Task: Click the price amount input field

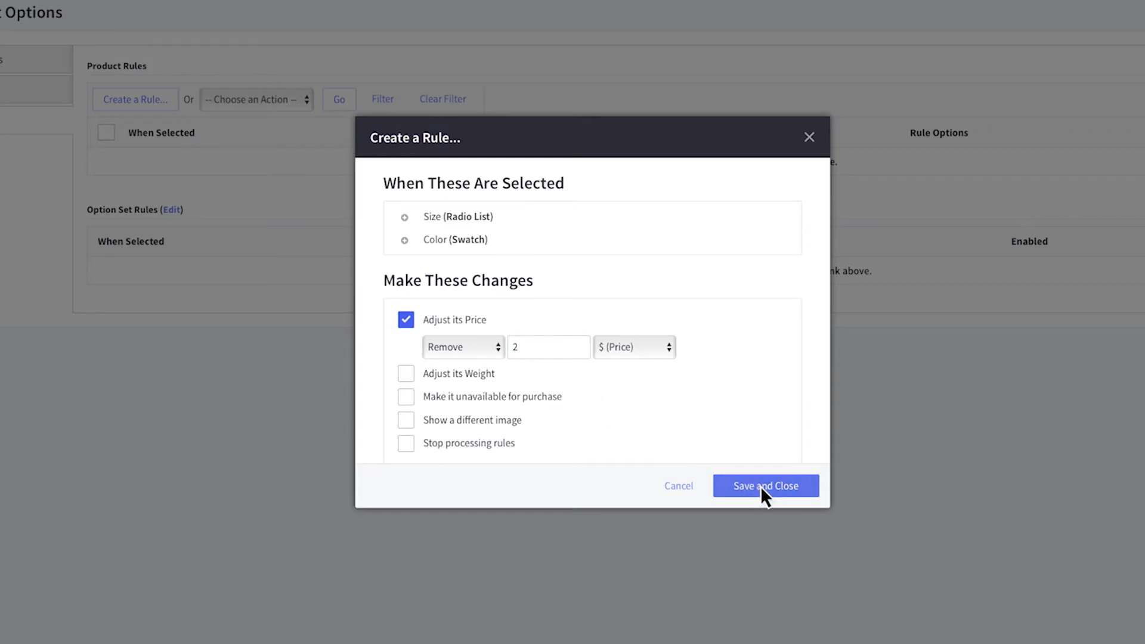Action: [x=548, y=347]
